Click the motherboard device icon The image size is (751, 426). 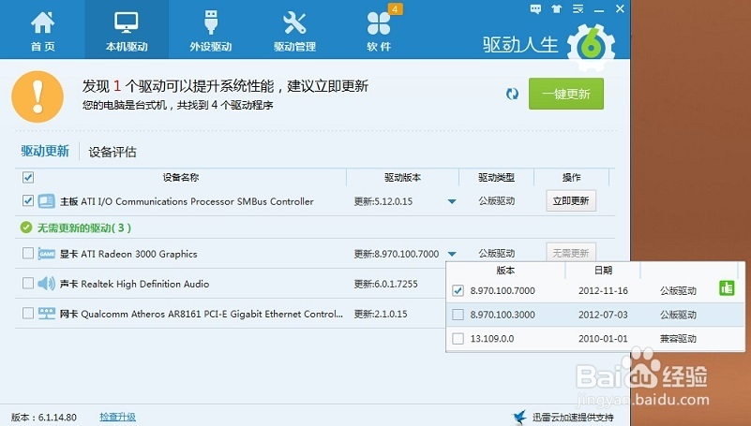tap(47, 200)
